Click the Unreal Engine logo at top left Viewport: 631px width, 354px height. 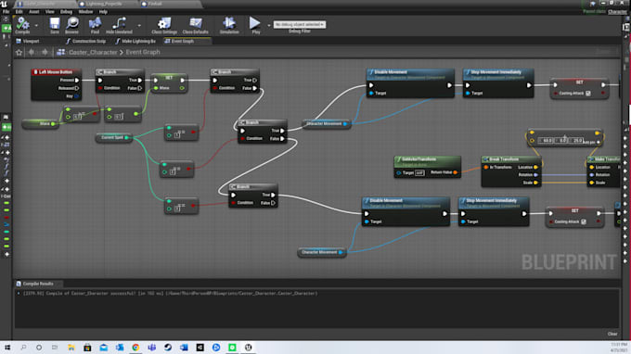[4, 4]
